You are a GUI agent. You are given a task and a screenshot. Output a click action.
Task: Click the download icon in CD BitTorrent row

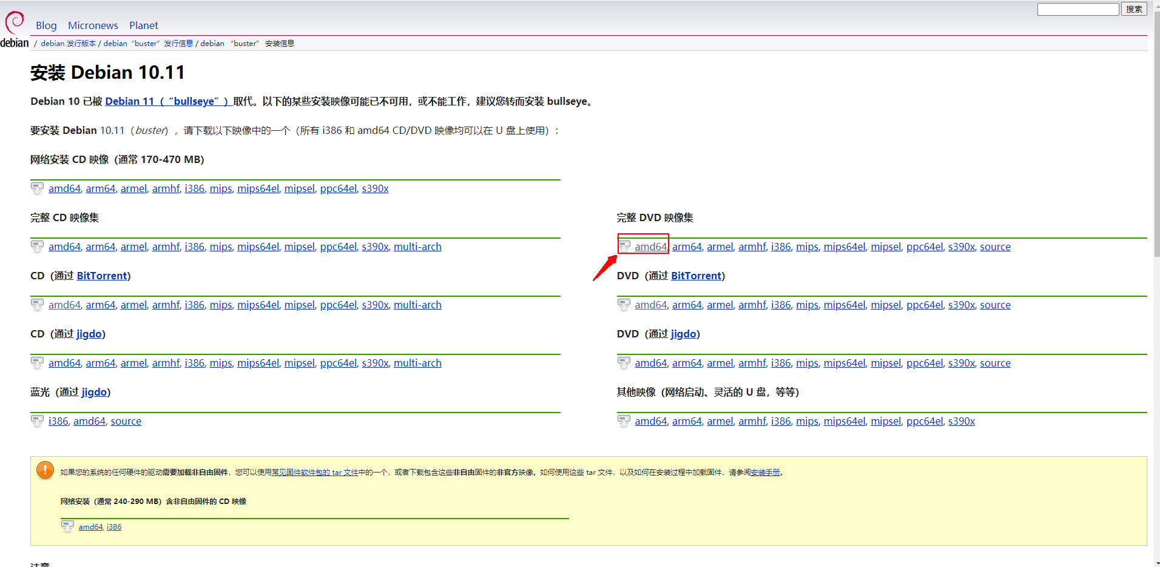point(37,305)
